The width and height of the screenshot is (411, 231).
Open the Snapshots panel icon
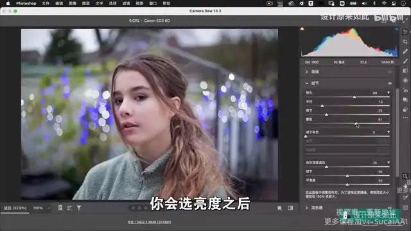(405, 100)
